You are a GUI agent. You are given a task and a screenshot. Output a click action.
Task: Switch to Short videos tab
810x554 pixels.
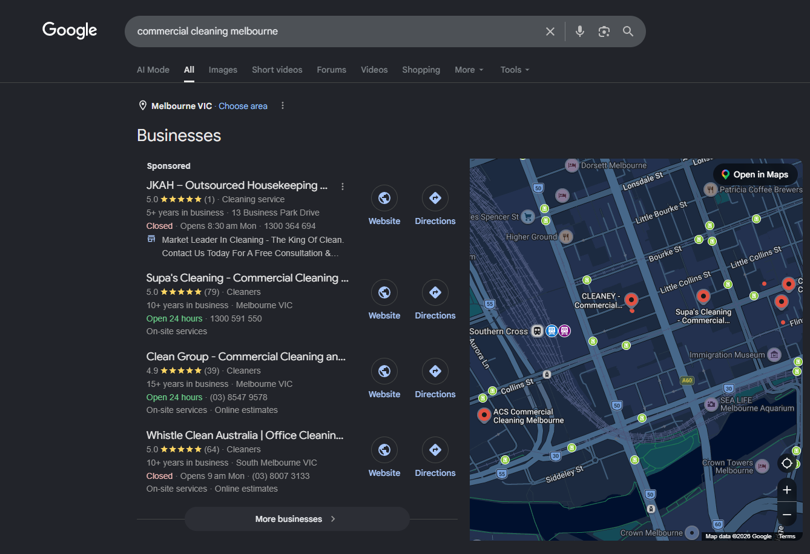pyautogui.click(x=277, y=70)
